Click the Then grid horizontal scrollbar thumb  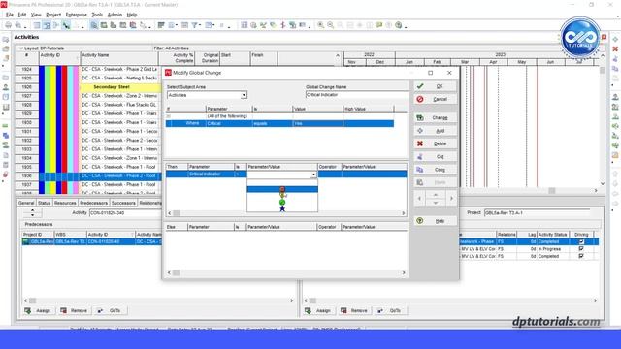click(x=177, y=213)
